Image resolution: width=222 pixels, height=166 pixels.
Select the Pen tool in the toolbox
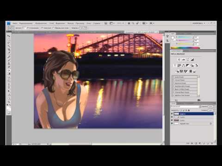pos(9,84)
